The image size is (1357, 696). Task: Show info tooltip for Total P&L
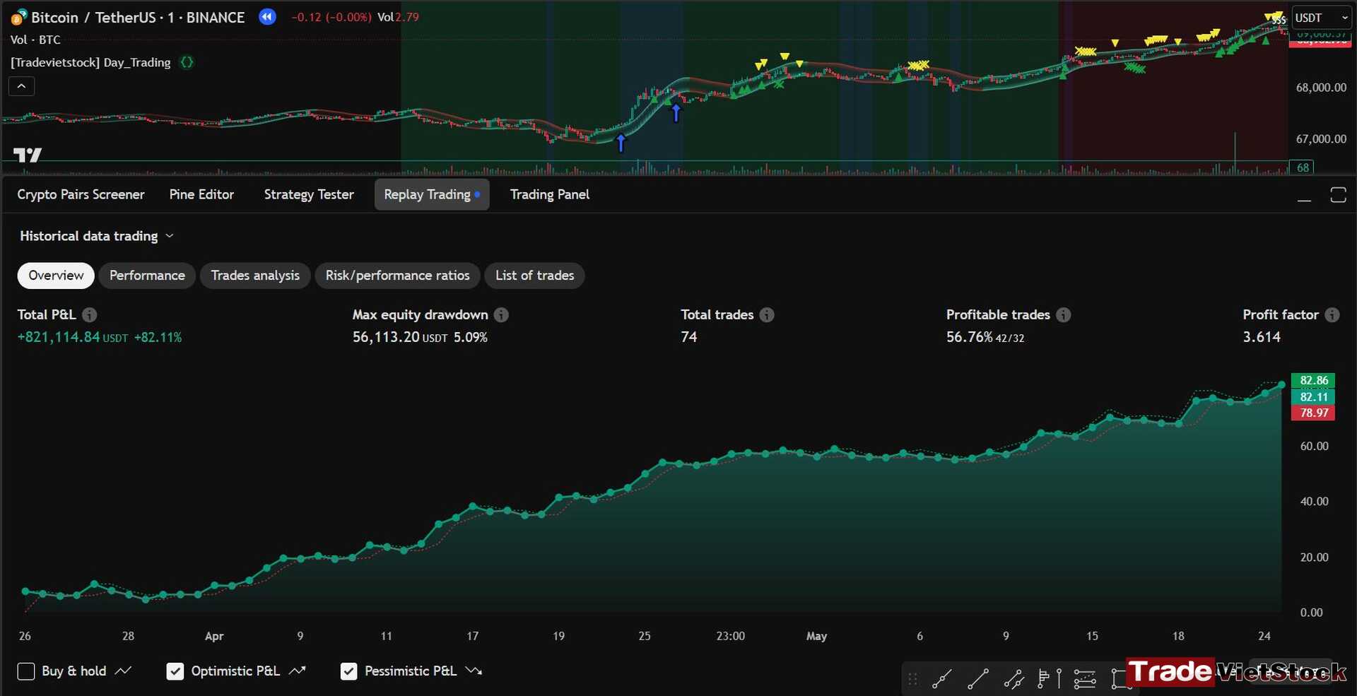click(89, 314)
